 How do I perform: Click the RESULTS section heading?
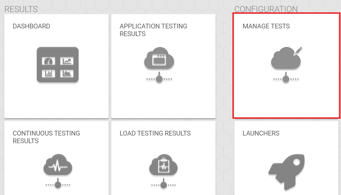click(21, 9)
